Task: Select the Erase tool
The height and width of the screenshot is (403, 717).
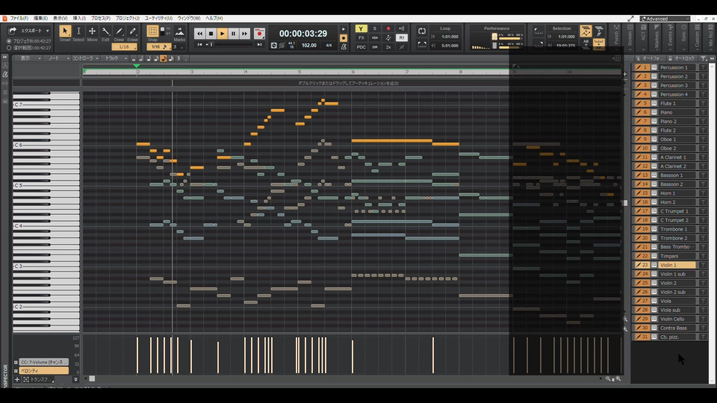Action: tap(132, 32)
